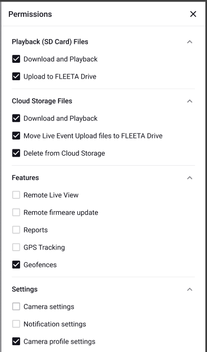The height and width of the screenshot is (352, 207).
Task: Close the Permissions panel with X icon
Action: 193,14
